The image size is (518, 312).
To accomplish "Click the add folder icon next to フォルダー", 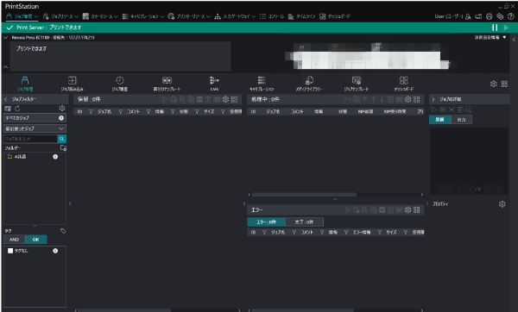I will [63, 147].
